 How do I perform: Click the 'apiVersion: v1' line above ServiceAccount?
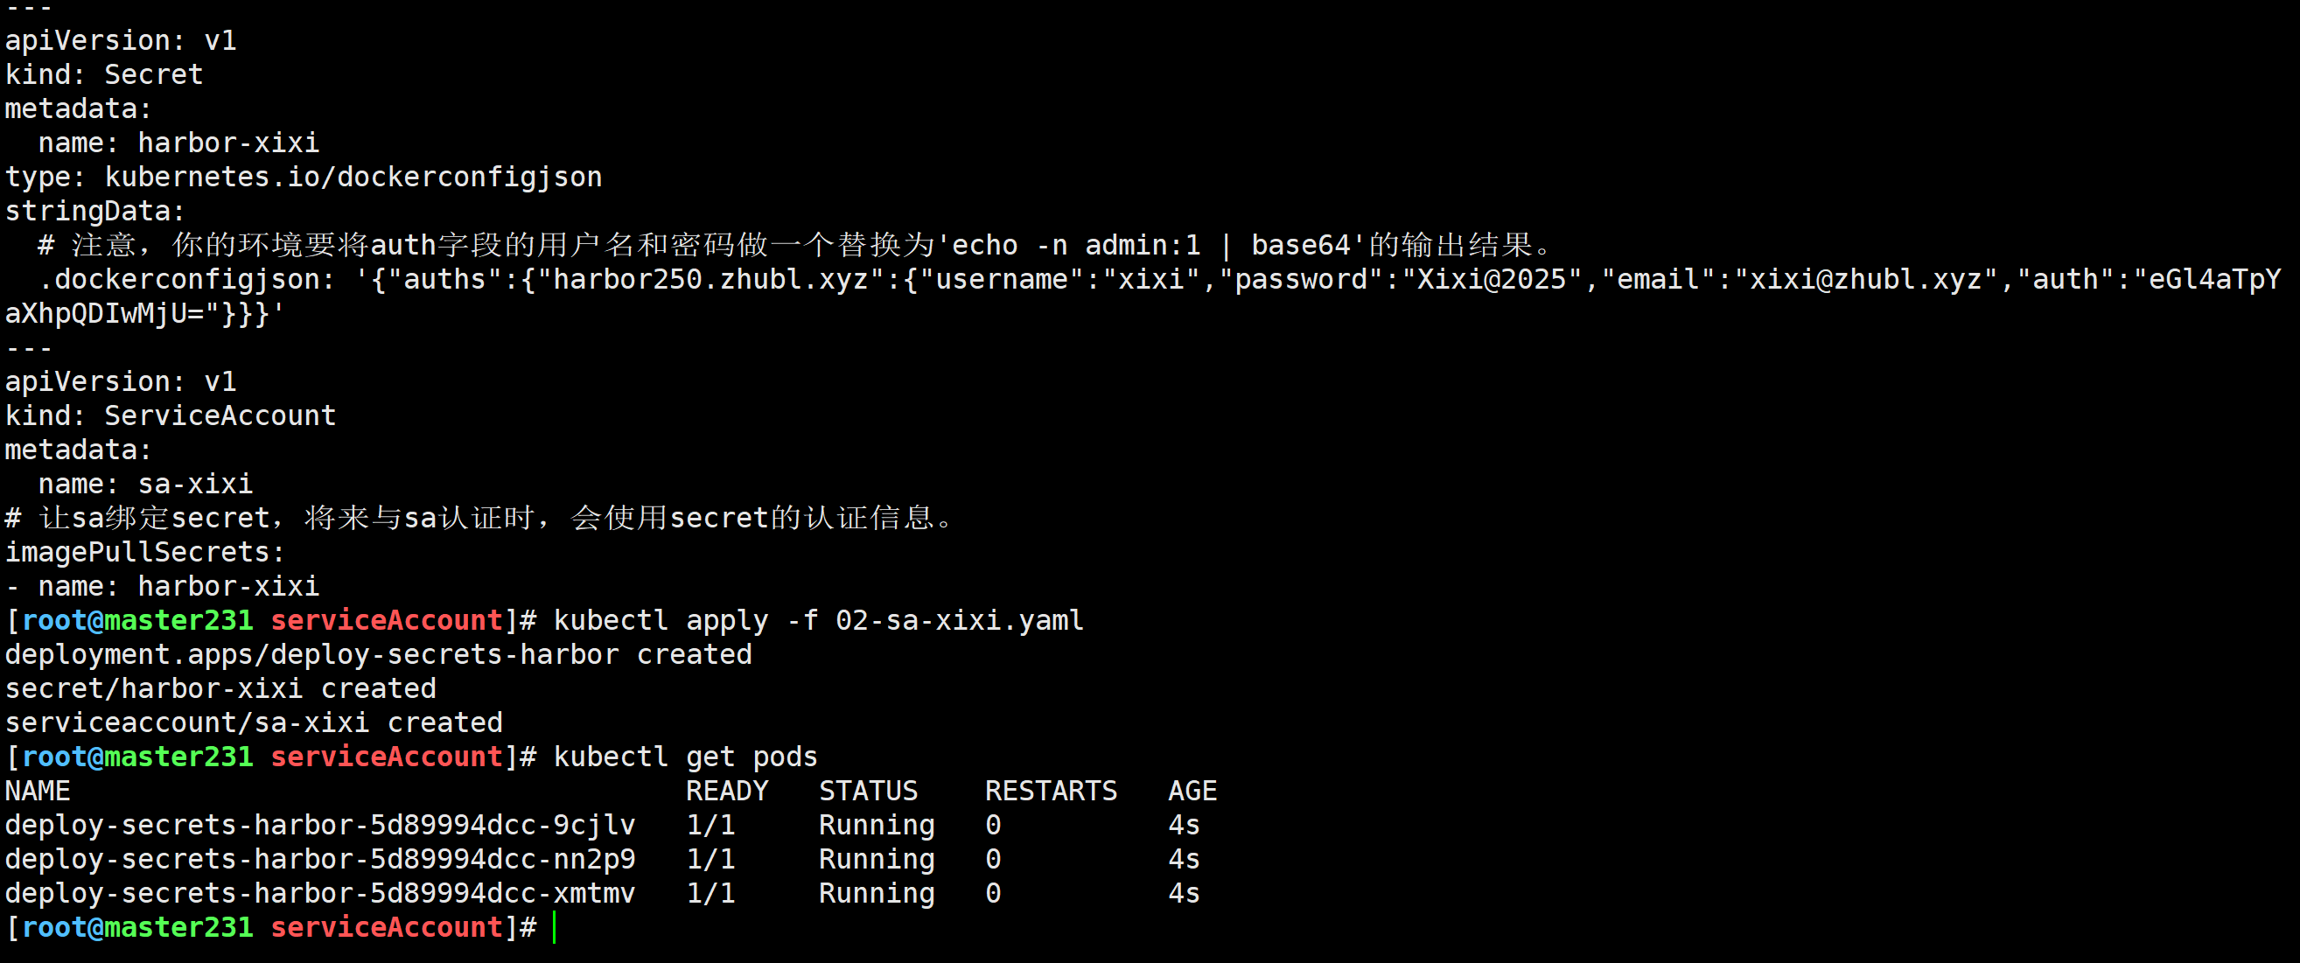121,381
